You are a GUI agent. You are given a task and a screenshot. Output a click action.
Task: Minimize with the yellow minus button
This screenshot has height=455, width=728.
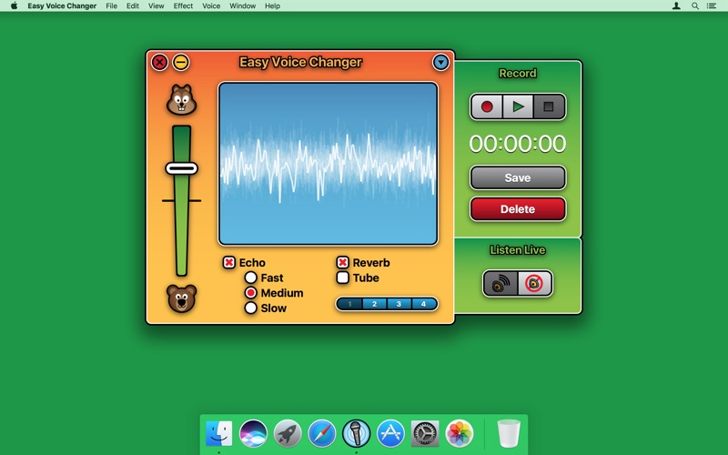pyautogui.click(x=180, y=62)
